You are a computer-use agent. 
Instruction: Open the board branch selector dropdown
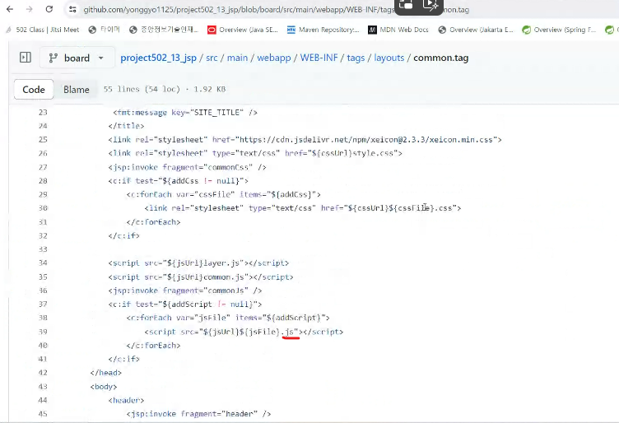pyautogui.click(x=77, y=58)
